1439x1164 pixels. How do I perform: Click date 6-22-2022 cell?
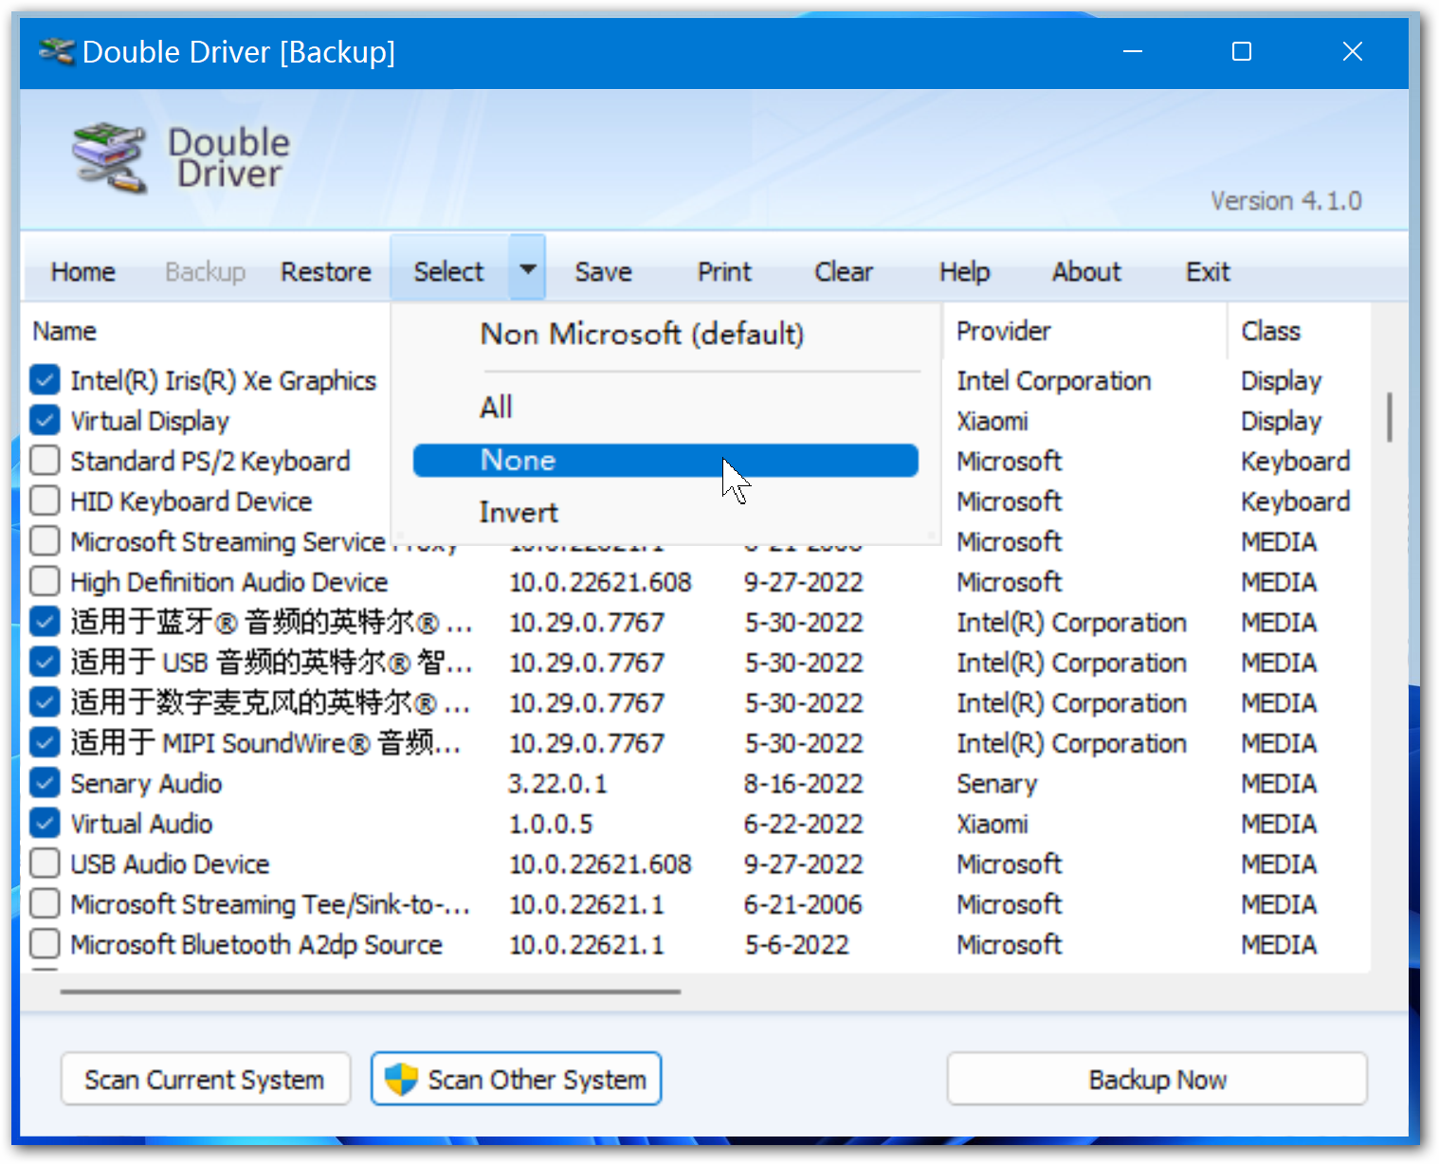point(803,823)
